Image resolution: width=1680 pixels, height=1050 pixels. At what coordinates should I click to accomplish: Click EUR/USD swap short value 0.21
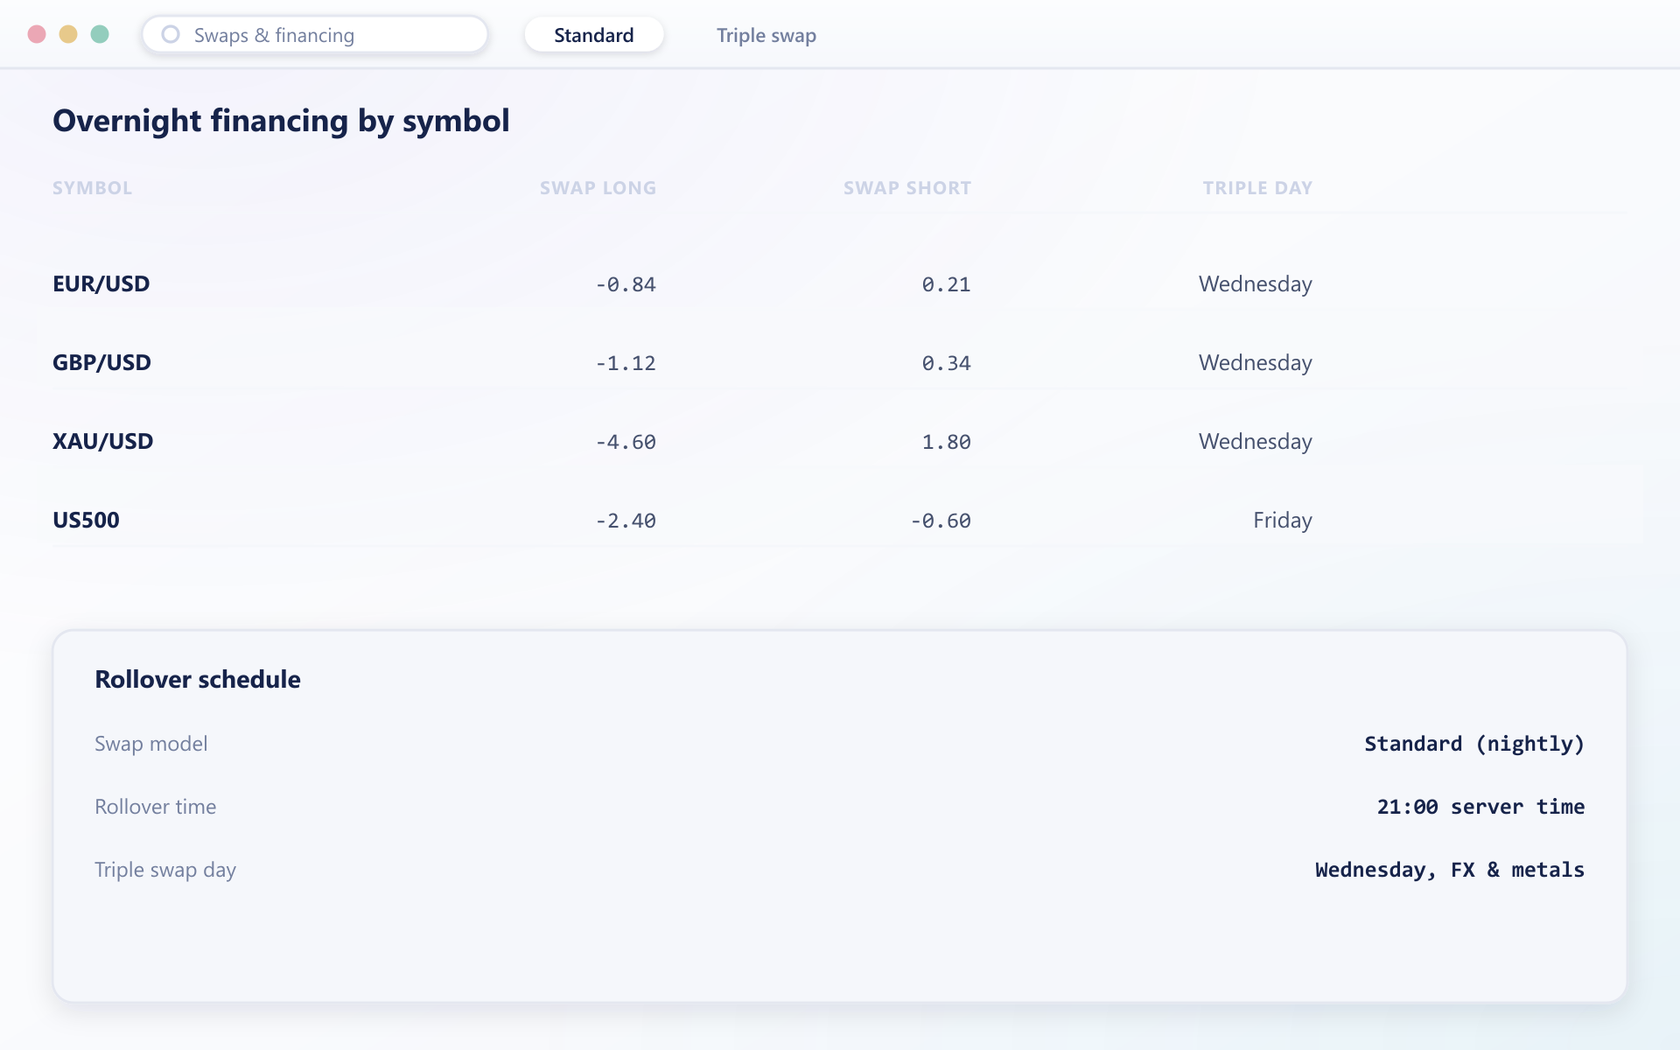tap(946, 284)
